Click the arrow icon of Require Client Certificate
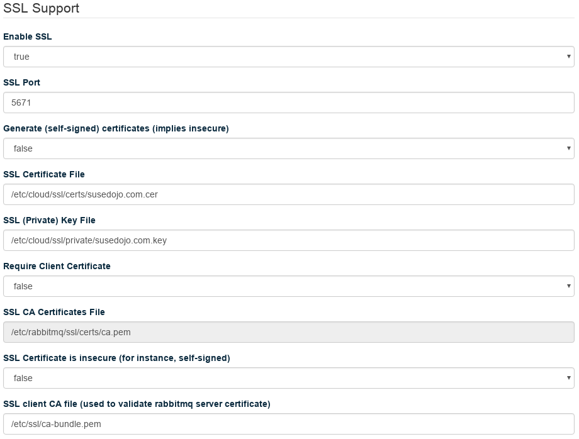 point(569,286)
